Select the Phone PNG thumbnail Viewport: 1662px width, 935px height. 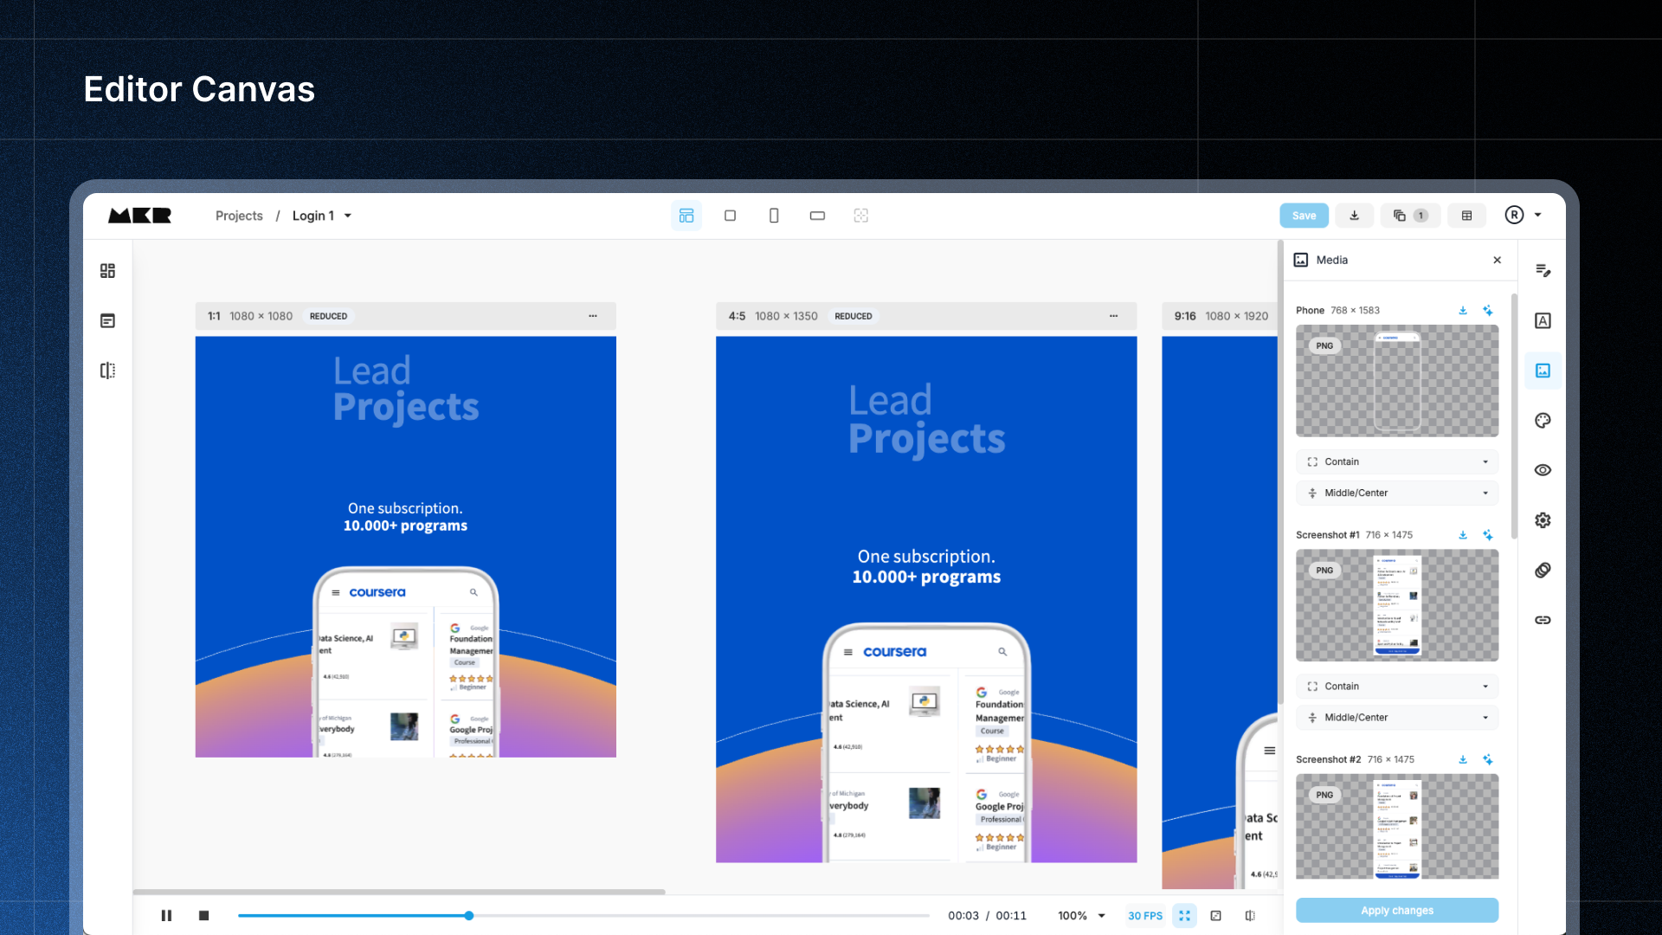[1397, 381]
